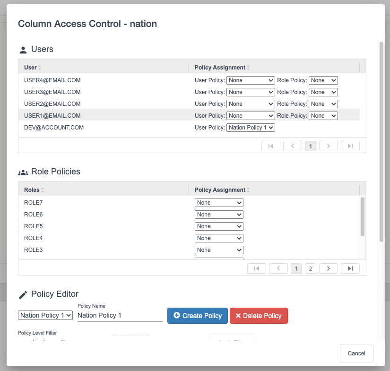
Task: Switch to page 2 of Role Policies
Action: point(311,268)
